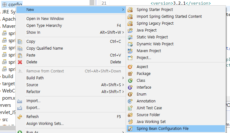This screenshot has width=230, height=133.
Task: Select the target folder in tree
Action: (x=8, y=84)
